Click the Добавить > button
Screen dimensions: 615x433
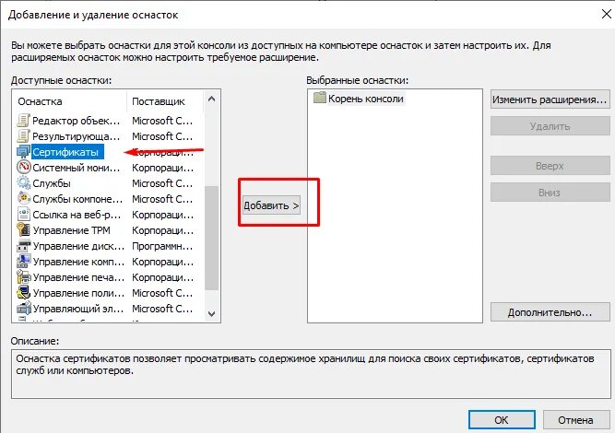(x=271, y=205)
